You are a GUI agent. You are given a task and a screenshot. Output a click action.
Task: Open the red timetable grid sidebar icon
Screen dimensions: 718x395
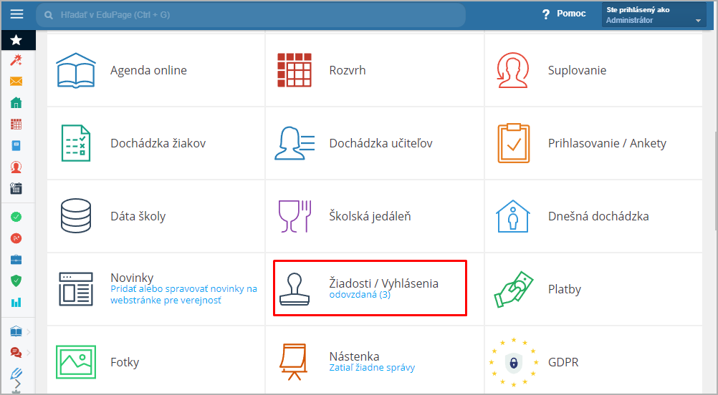coord(16,124)
